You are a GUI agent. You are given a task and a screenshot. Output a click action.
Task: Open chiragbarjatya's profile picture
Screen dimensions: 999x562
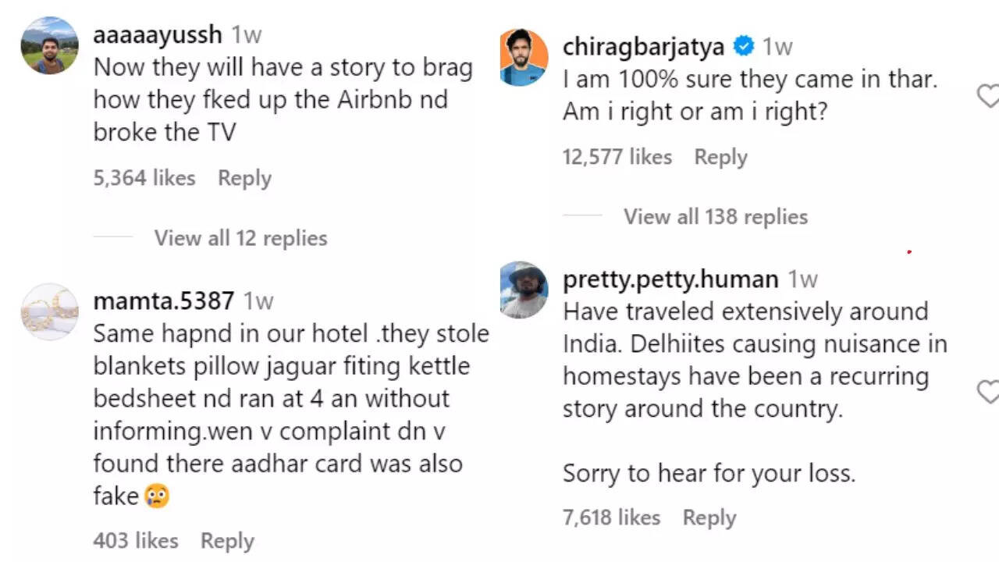[x=524, y=58]
